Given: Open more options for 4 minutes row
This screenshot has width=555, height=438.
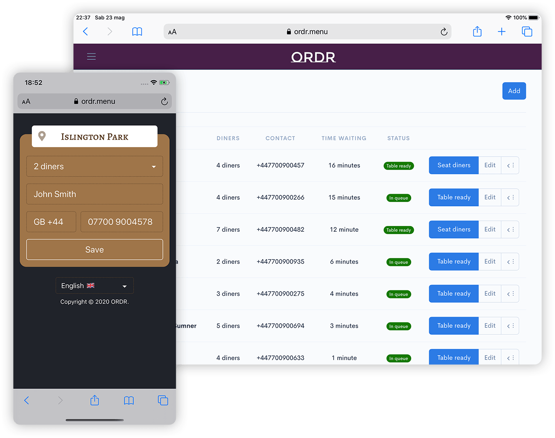Looking at the screenshot, I should pyautogui.click(x=510, y=294).
